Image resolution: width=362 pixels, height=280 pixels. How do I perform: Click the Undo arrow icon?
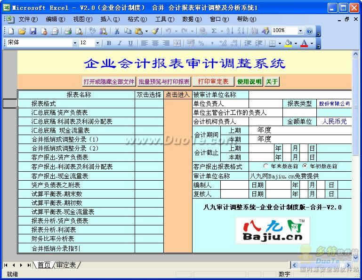tap(169, 31)
